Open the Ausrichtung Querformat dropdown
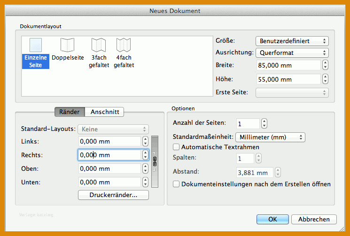The width and height of the screenshot is (350, 236). (292, 53)
